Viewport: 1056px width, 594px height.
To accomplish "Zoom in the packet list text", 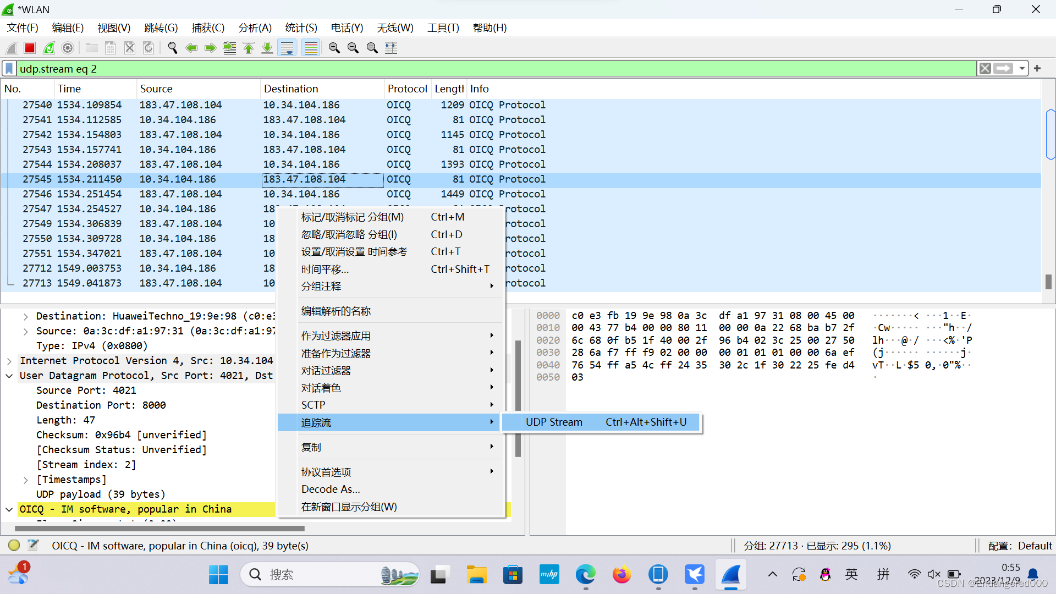I will (x=334, y=48).
